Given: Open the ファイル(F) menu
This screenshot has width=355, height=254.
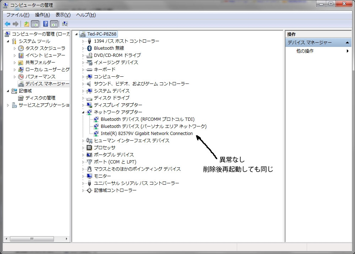Looking at the screenshot, I should pos(18,15).
